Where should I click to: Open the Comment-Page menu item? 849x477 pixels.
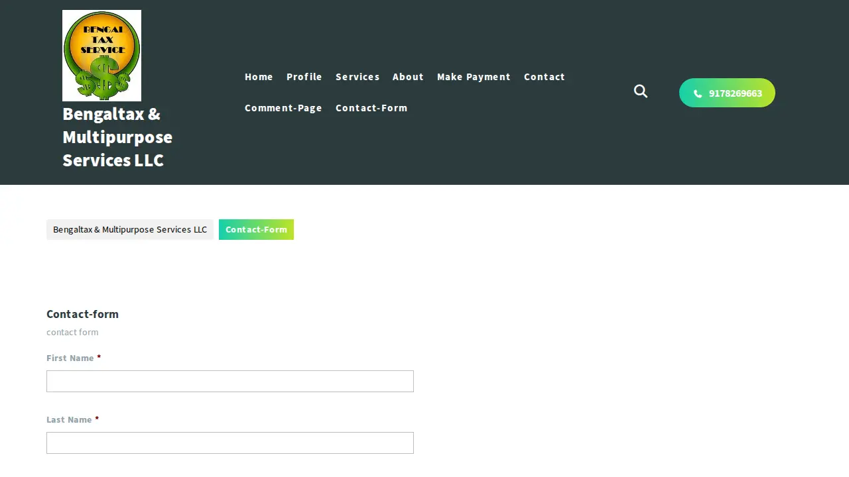click(283, 108)
